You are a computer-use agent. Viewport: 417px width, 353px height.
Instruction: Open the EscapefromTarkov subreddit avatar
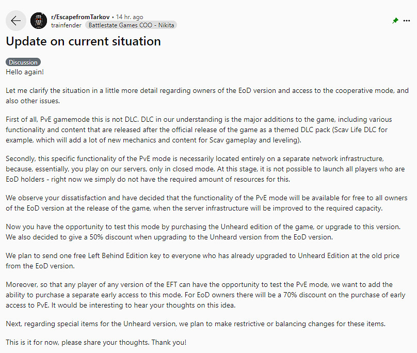click(x=39, y=21)
